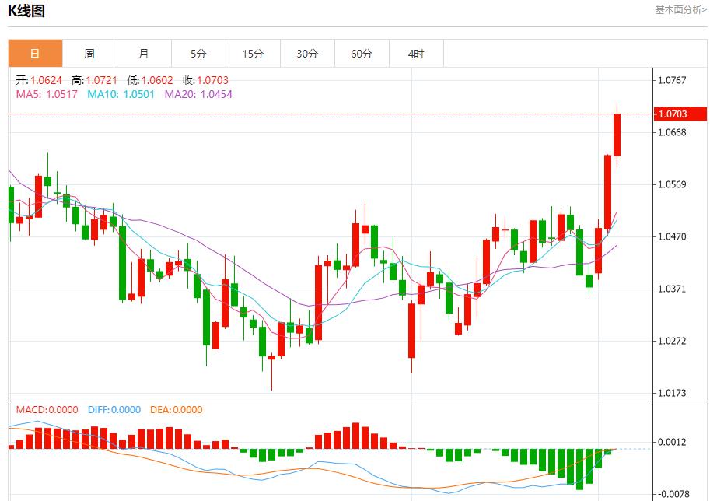
Task: Click the 1.0569 price axis label
Action: coord(672,184)
